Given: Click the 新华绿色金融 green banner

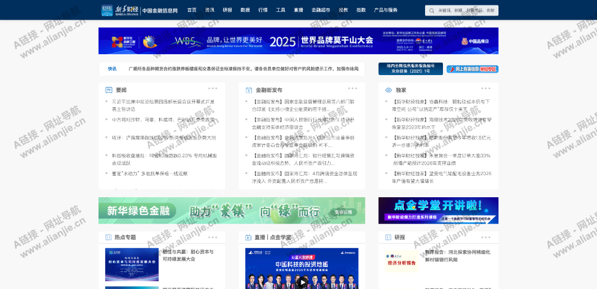Looking at the screenshot, I should [x=232, y=210].
